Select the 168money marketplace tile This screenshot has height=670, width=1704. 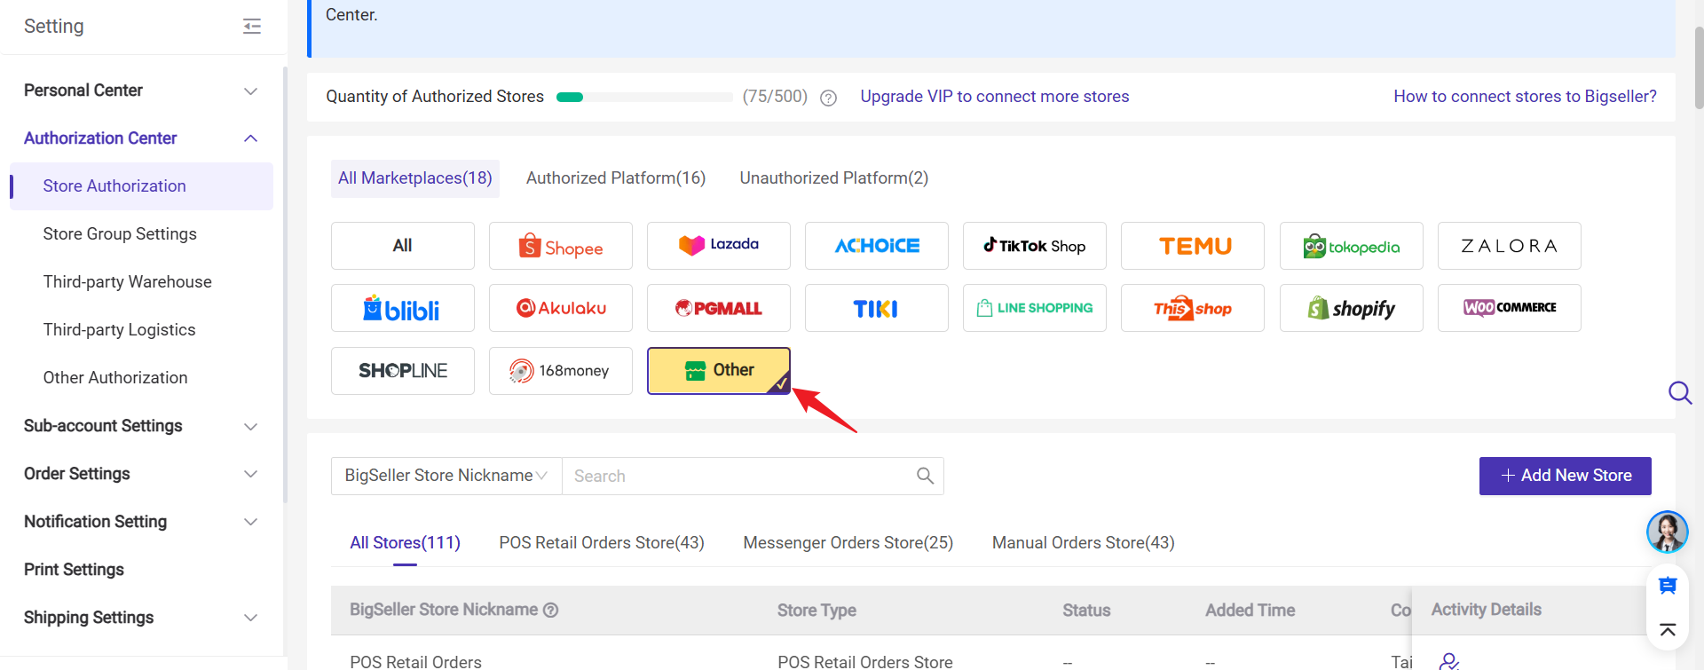coord(561,371)
